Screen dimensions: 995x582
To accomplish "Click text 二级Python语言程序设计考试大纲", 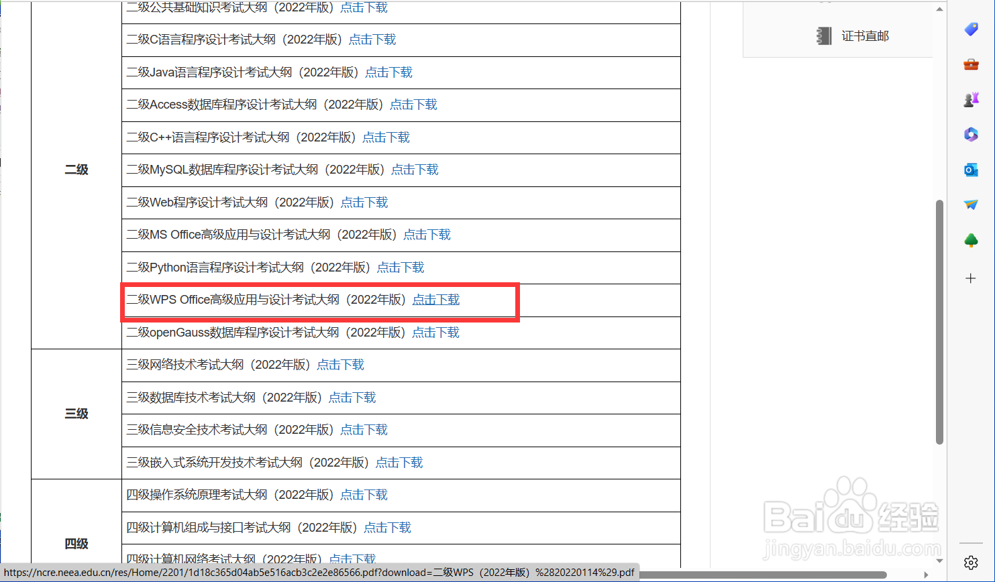I will coord(215,268).
